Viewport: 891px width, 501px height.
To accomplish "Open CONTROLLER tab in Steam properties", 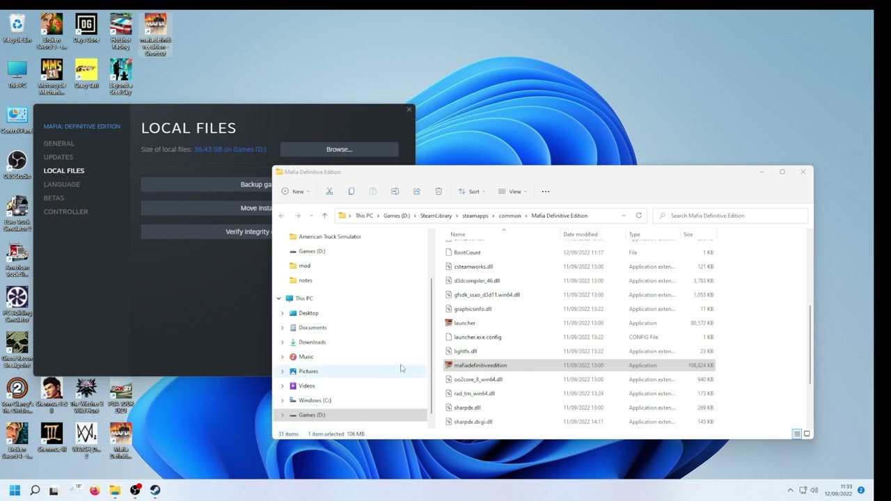I will pyautogui.click(x=65, y=212).
